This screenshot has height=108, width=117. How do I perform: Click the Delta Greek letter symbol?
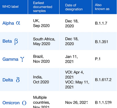pos(18,80)
